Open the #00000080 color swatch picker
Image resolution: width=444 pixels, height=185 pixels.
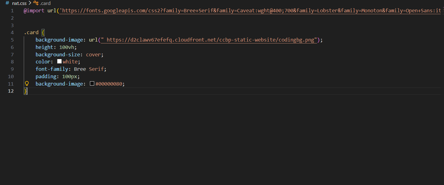(x=92, y=84)
